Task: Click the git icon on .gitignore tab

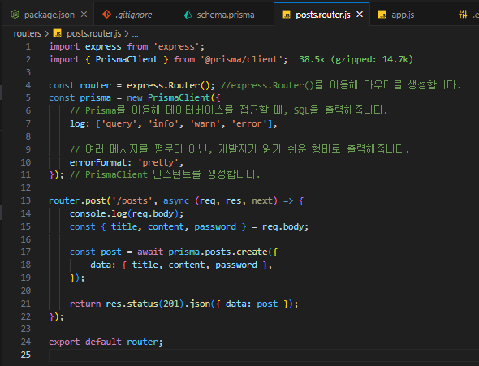Action: 106,15
